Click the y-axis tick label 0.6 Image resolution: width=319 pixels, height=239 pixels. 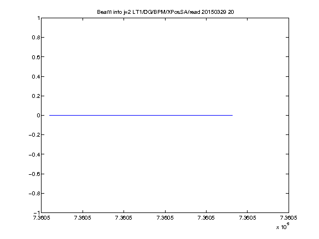pos(35,57)
